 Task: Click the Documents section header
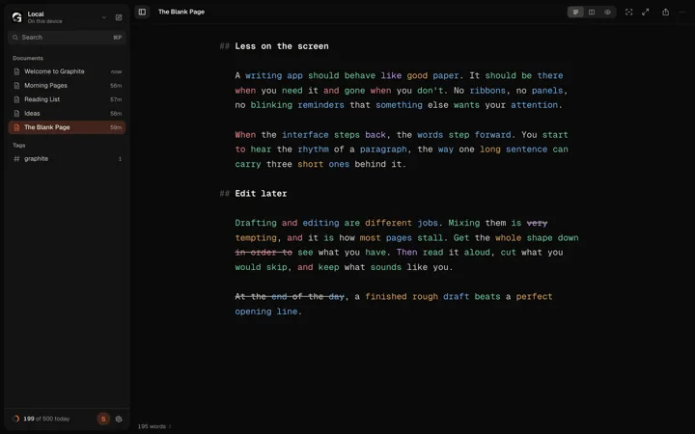click(28, 58)
